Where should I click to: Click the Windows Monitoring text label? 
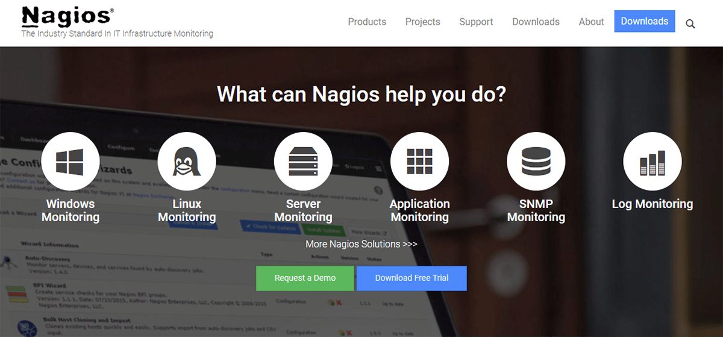70,210
